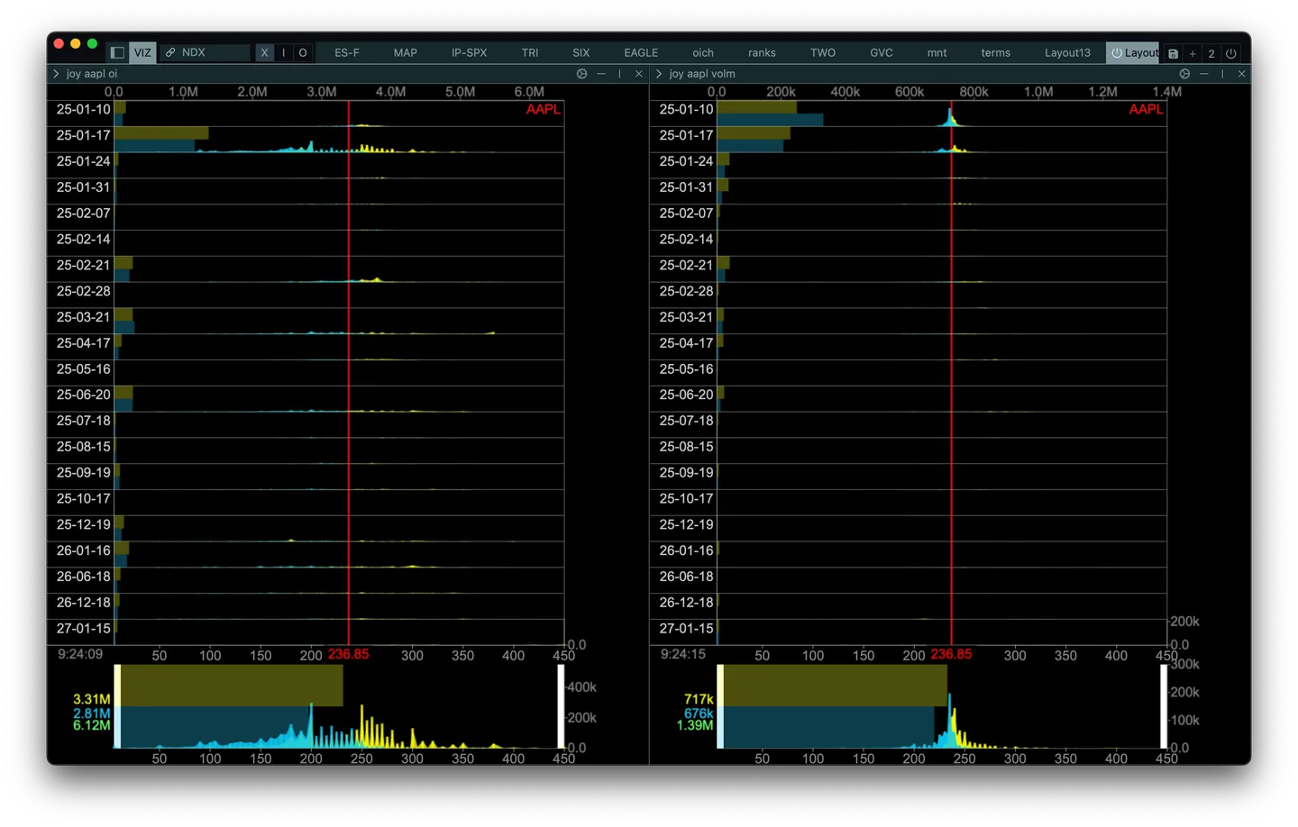Toggle the I mode button

[284, 53]
